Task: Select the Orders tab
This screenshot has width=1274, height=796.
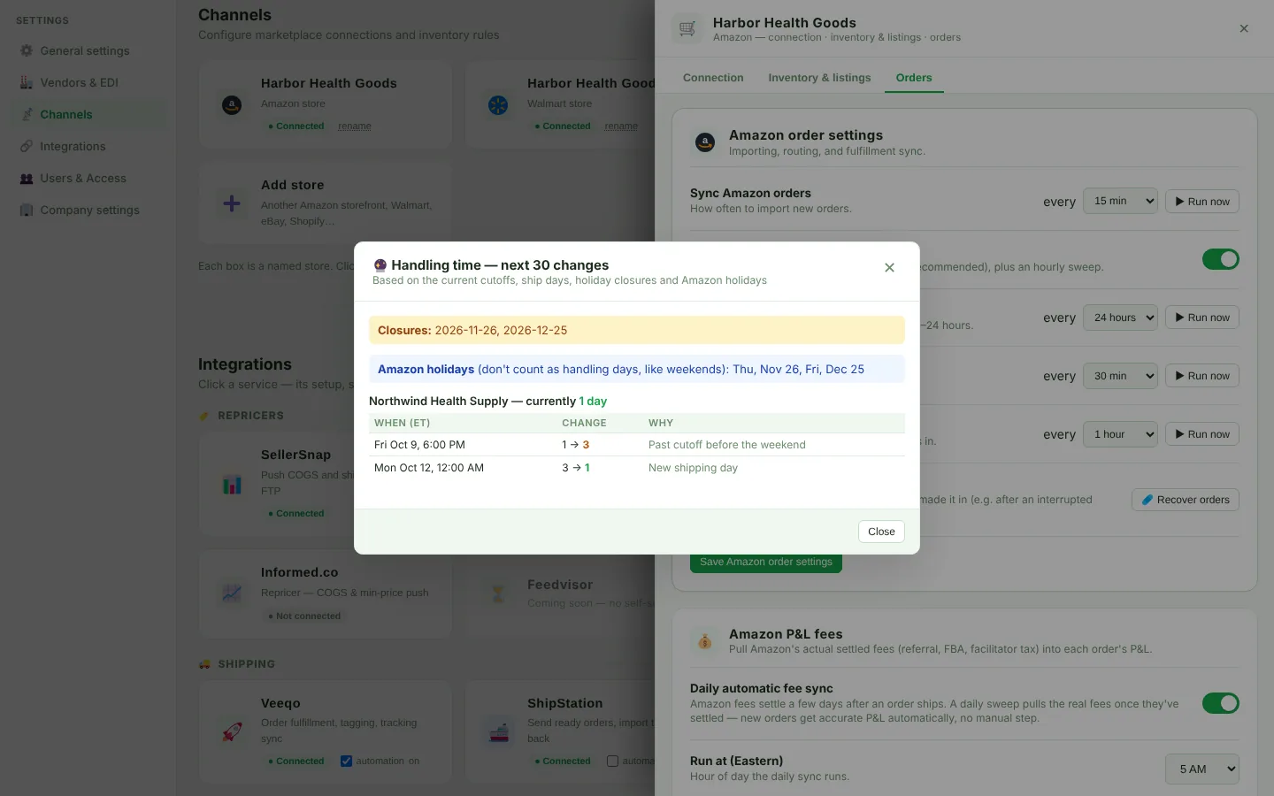Action: click(914, 78)
